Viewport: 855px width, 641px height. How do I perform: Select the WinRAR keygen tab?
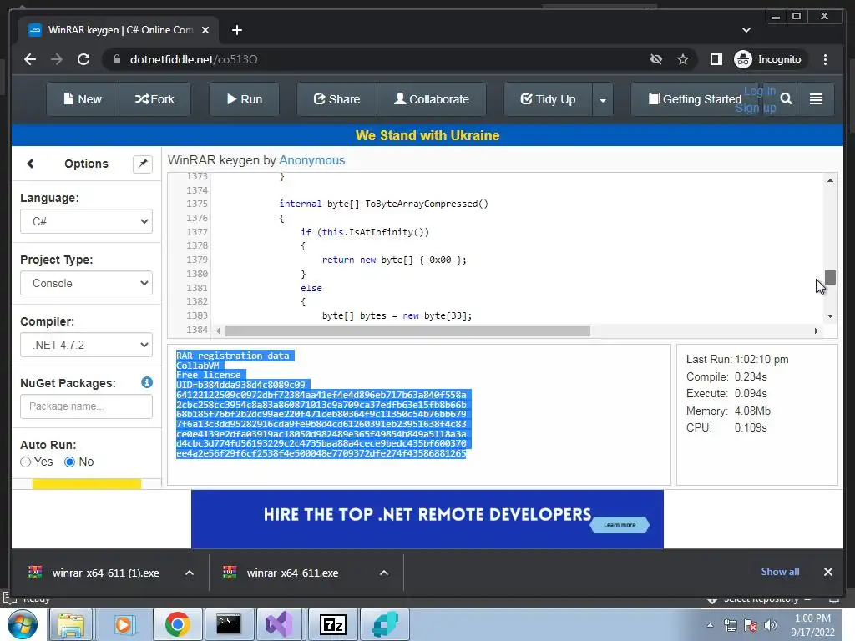pos(119,30)
